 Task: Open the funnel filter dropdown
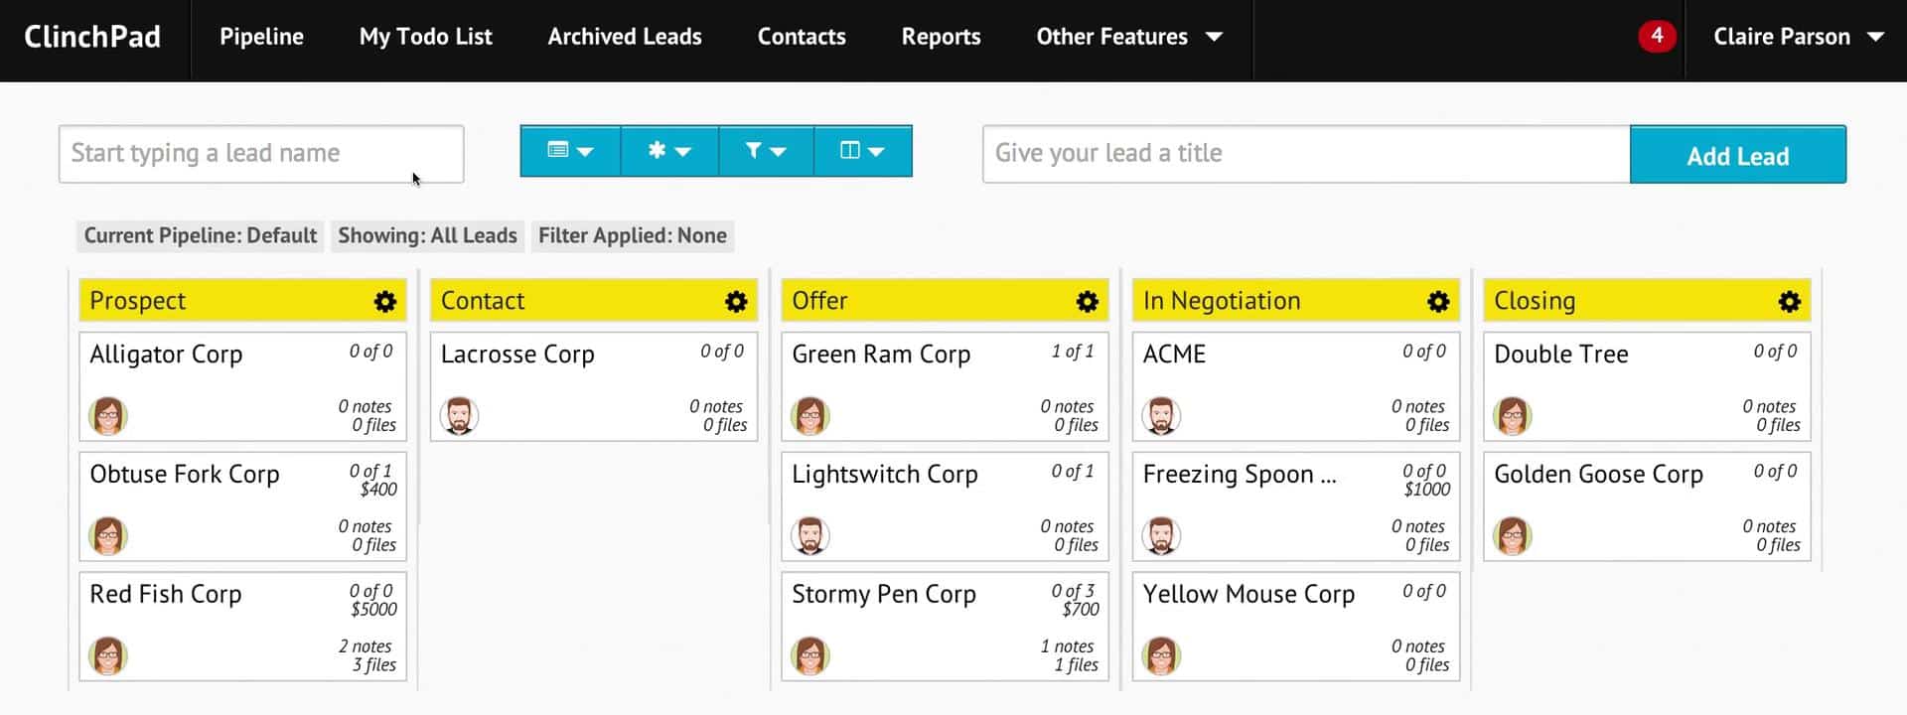click(766, 151)
